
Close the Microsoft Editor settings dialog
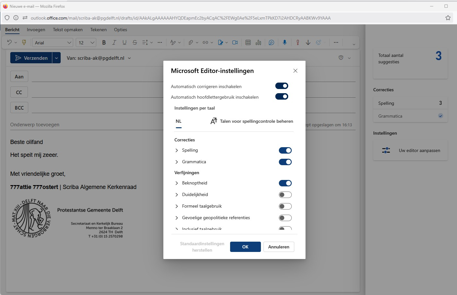(295, 71)
